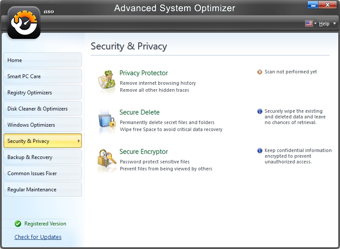Expand the Security & Privacy submenu arrow
This screenshot has width=340, height=249.
pos(78,141)
